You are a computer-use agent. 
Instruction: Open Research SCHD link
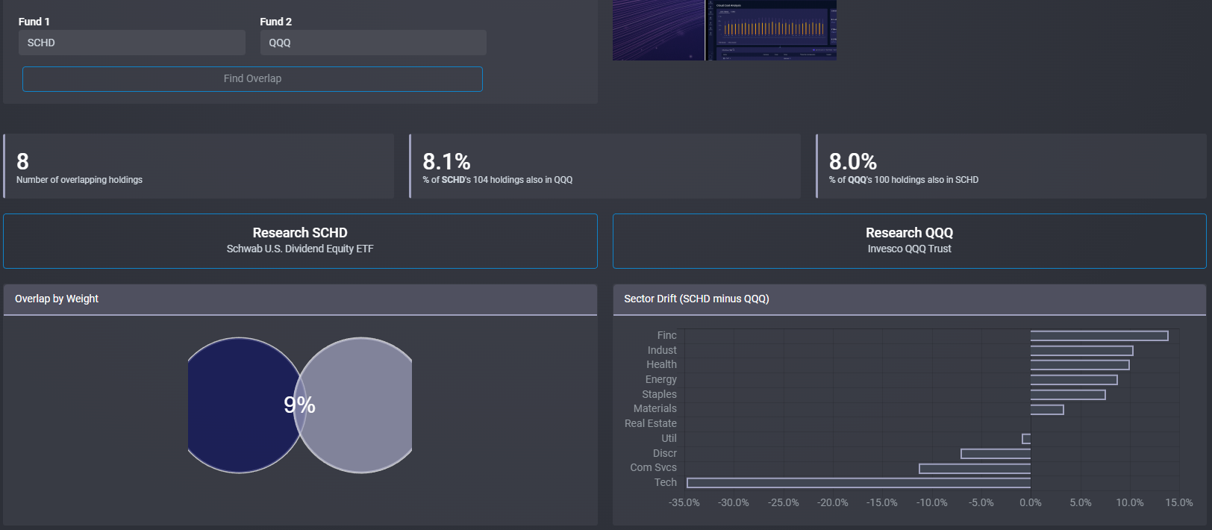(x=300, y=241)
